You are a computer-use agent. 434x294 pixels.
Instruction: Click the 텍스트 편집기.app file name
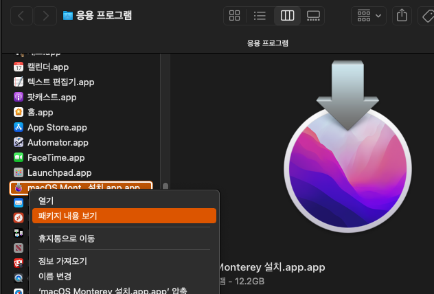coord(60,82)
